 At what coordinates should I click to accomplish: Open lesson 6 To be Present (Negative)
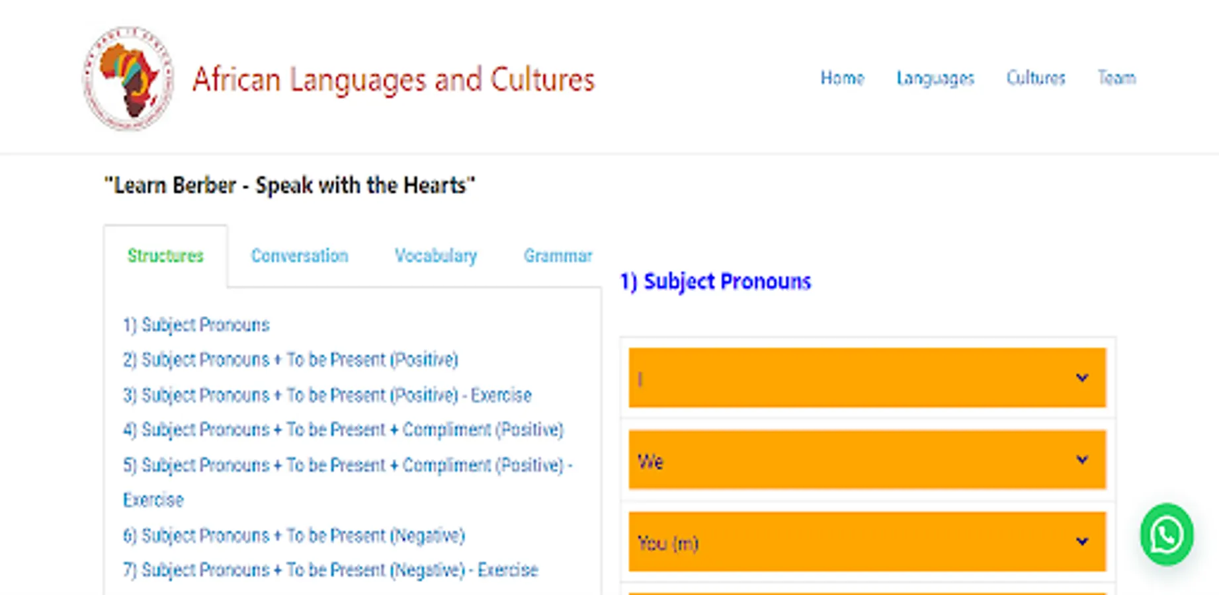[294, 535]
